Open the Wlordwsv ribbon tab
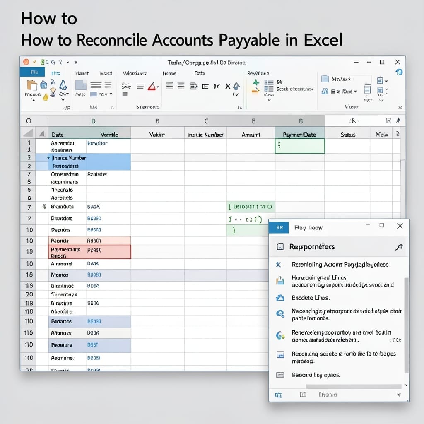This screenshot has width=424, height=424. [x=135, y=73]
